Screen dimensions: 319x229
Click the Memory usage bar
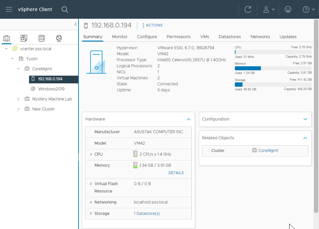(273, 68)
